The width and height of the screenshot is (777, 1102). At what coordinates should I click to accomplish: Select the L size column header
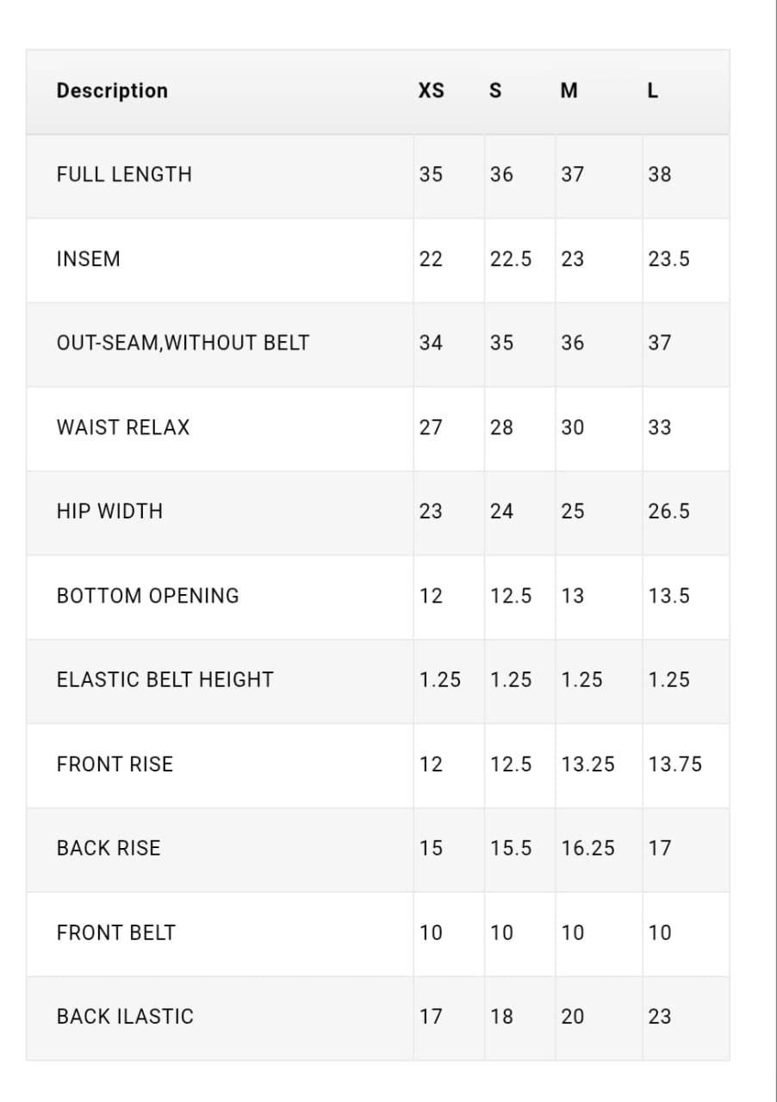click(x=653, y=90)
